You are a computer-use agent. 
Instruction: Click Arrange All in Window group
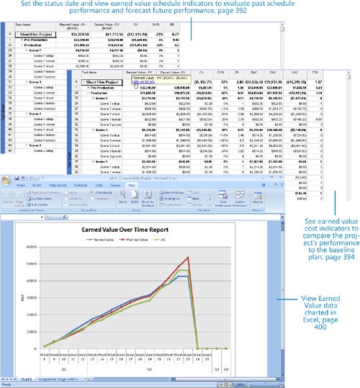170,199
